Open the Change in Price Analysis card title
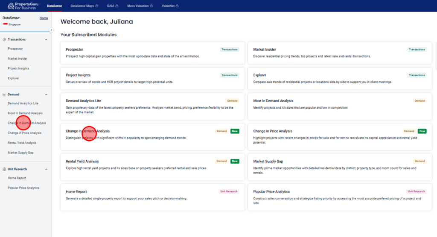This screenshot has height=237, width=437. [x=273, y=131]
